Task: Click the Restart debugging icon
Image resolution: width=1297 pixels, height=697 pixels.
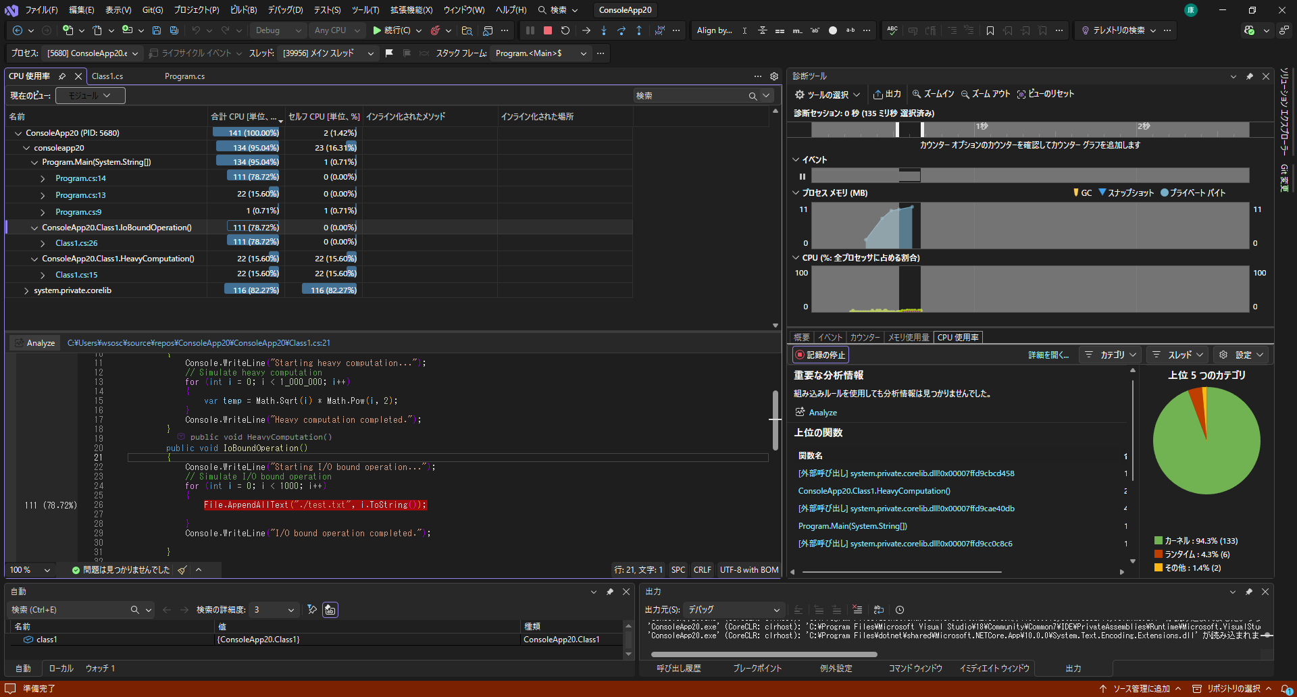Action: (565, 30)
